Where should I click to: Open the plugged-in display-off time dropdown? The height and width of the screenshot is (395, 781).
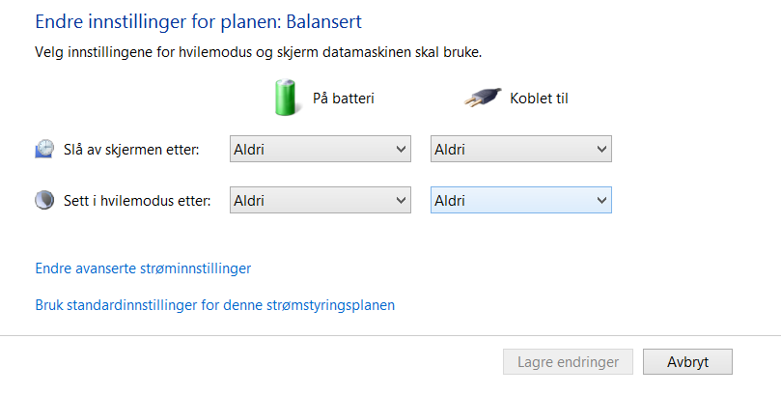pos(521,149)
